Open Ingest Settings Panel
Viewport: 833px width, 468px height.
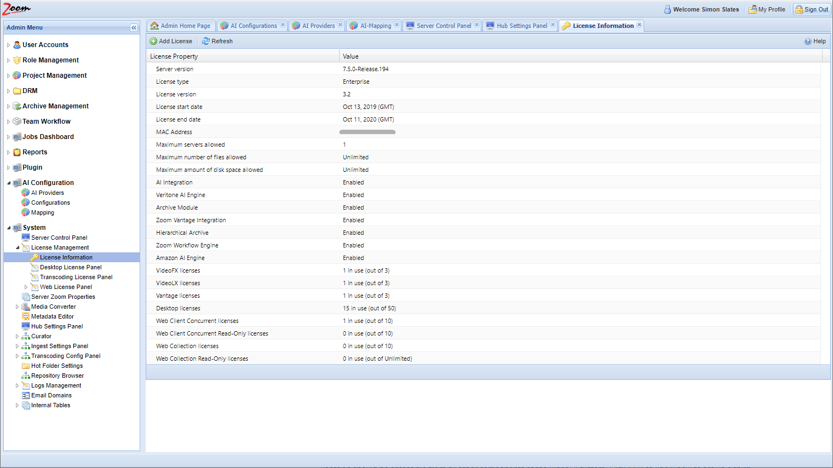click(60, 346)
